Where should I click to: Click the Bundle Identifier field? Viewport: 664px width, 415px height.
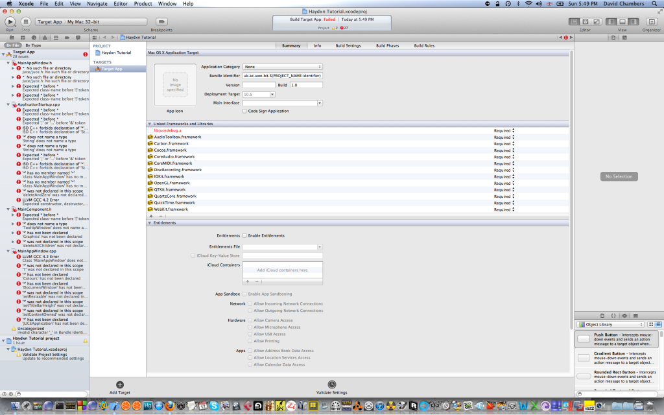[x=283, y=76]
